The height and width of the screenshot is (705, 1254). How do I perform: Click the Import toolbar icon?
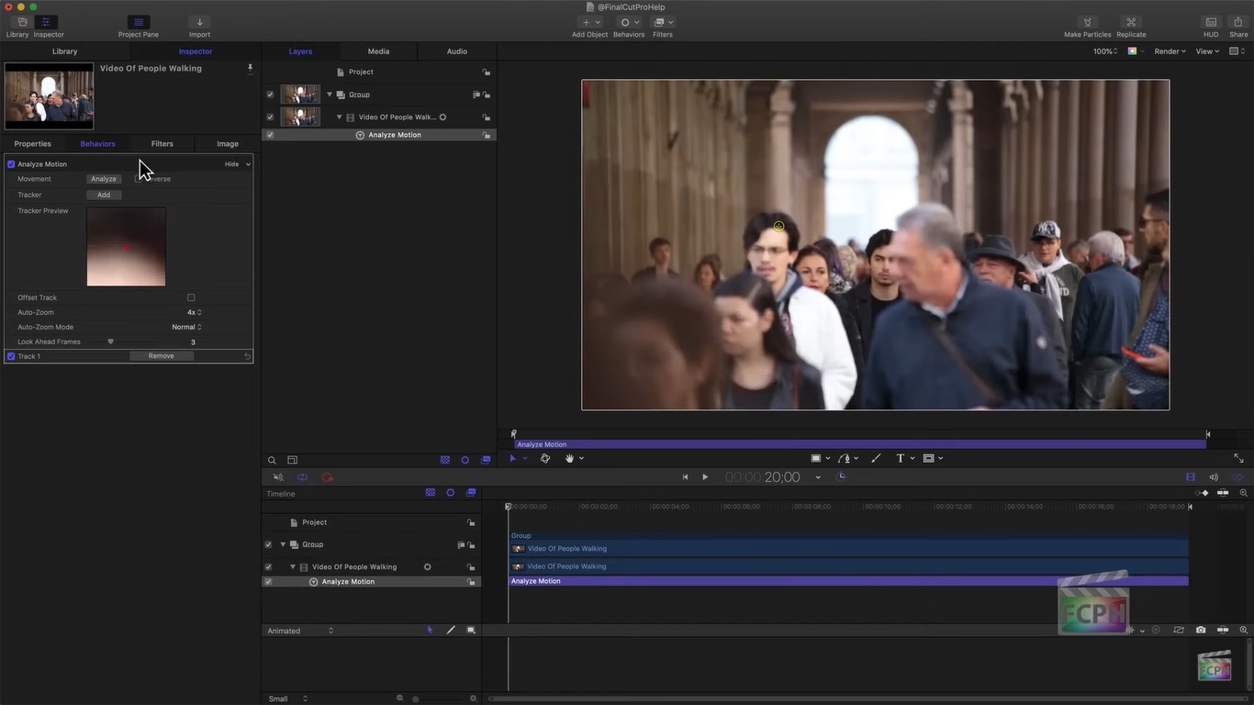point(199,22)
